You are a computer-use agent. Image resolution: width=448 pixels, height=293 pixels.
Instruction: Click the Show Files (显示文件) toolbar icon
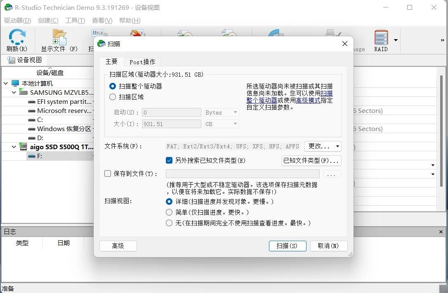pos(59,37)
